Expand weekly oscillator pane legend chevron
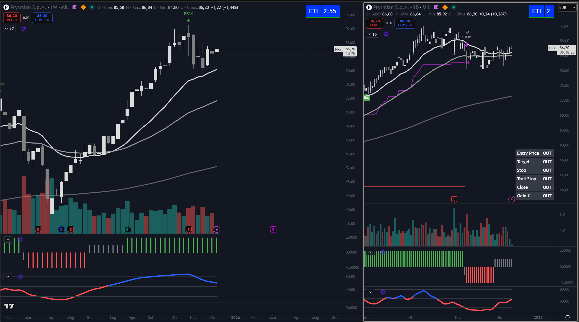This screenshot has width=579, height=322. (x=8, y=277)
